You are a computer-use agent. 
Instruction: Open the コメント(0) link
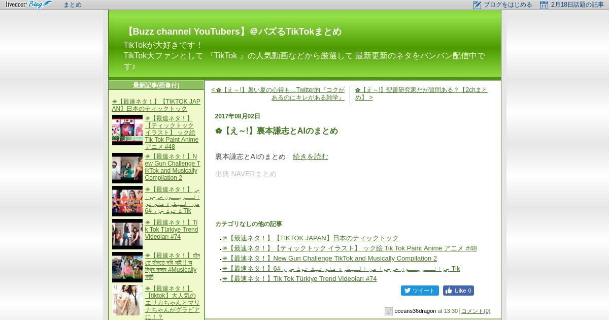click(x=476, y=311)
